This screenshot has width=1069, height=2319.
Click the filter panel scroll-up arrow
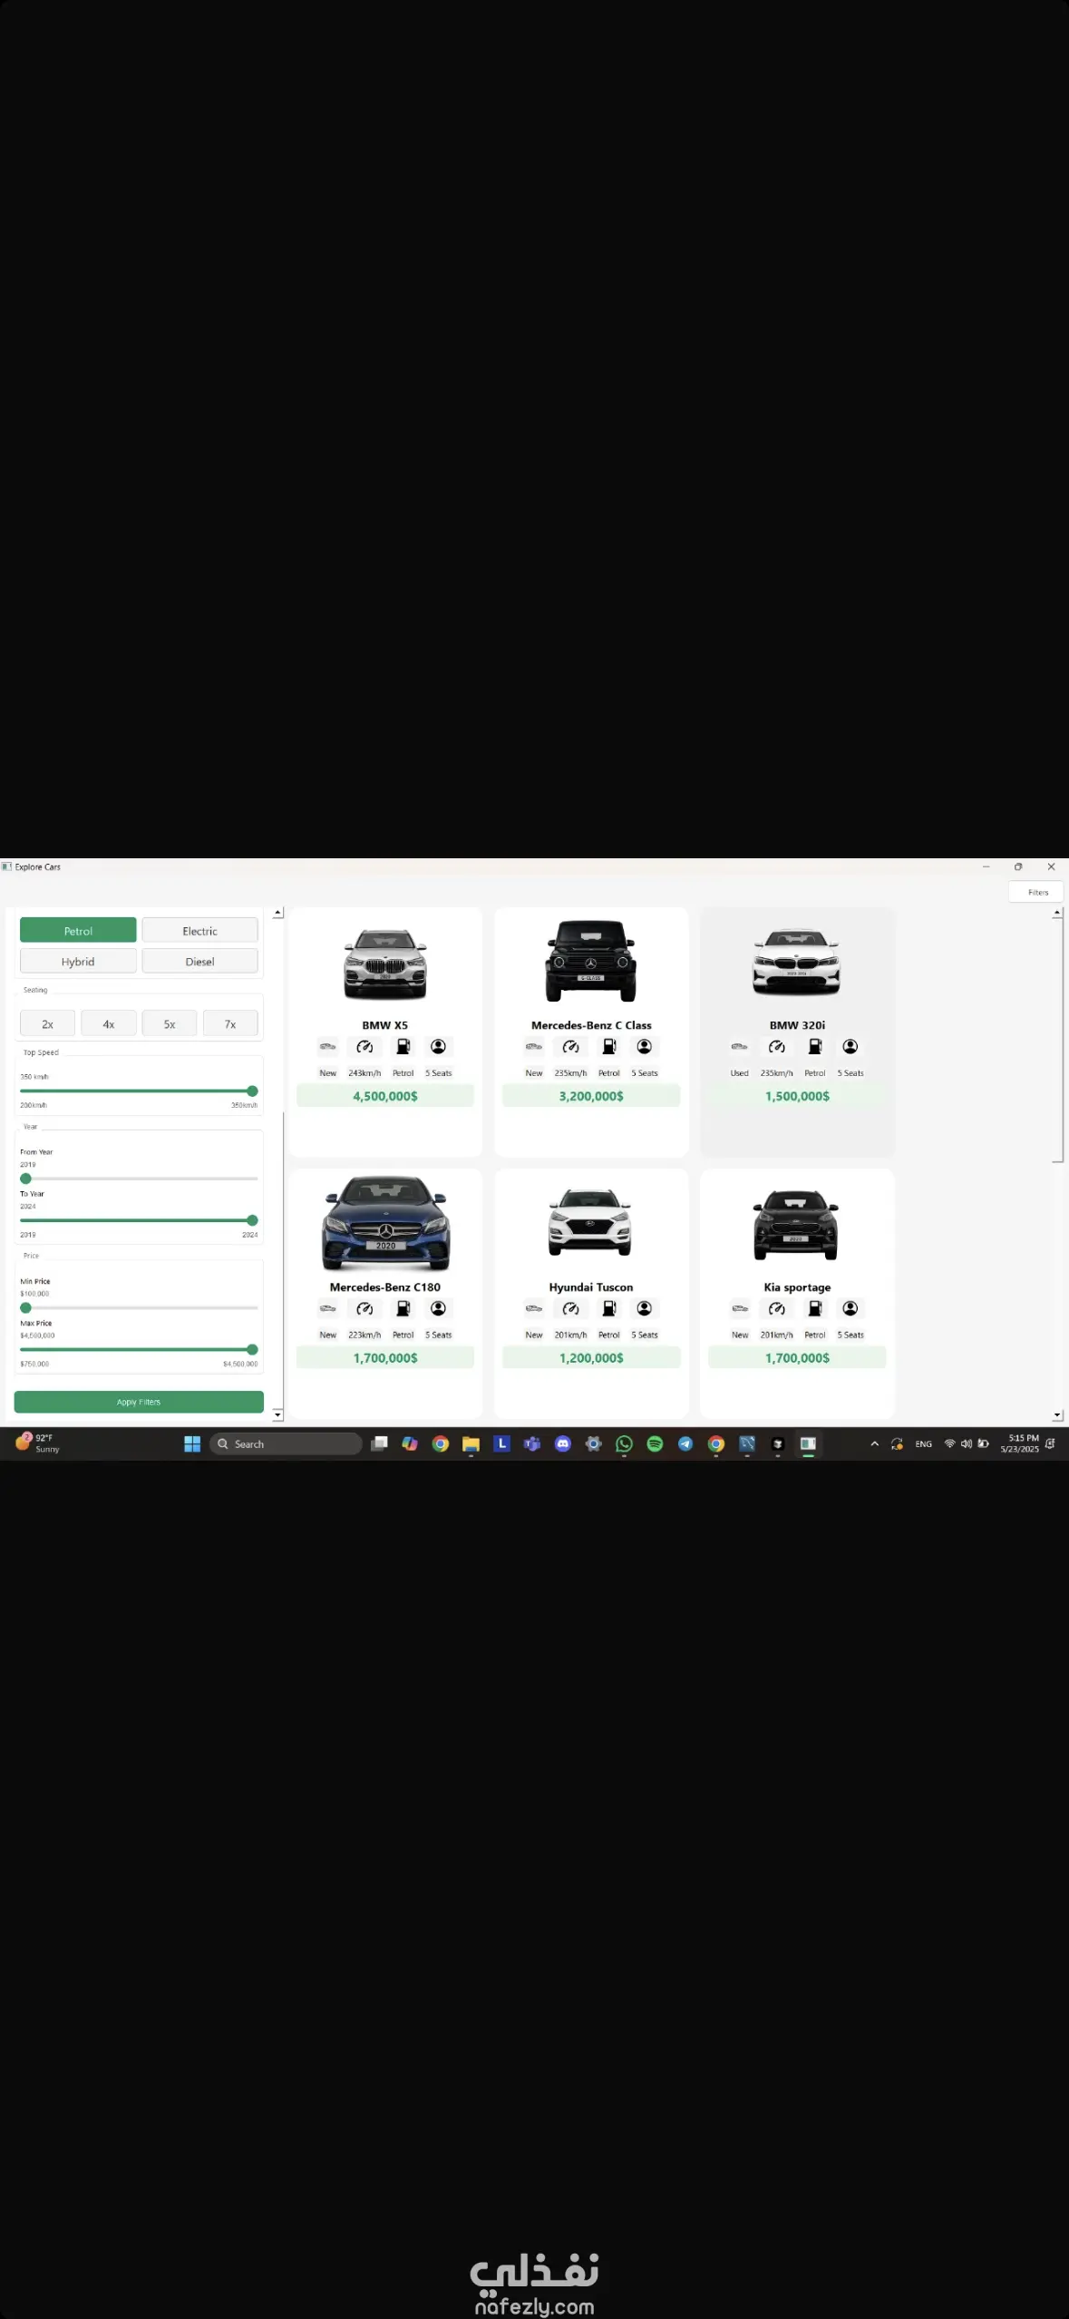[x=278, y=913]
